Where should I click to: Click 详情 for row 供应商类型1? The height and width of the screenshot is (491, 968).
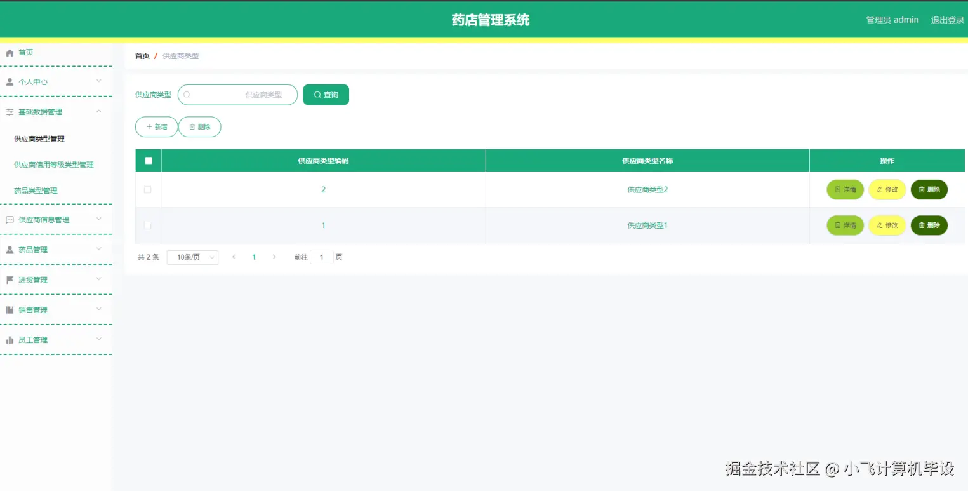tap(845, 225)
